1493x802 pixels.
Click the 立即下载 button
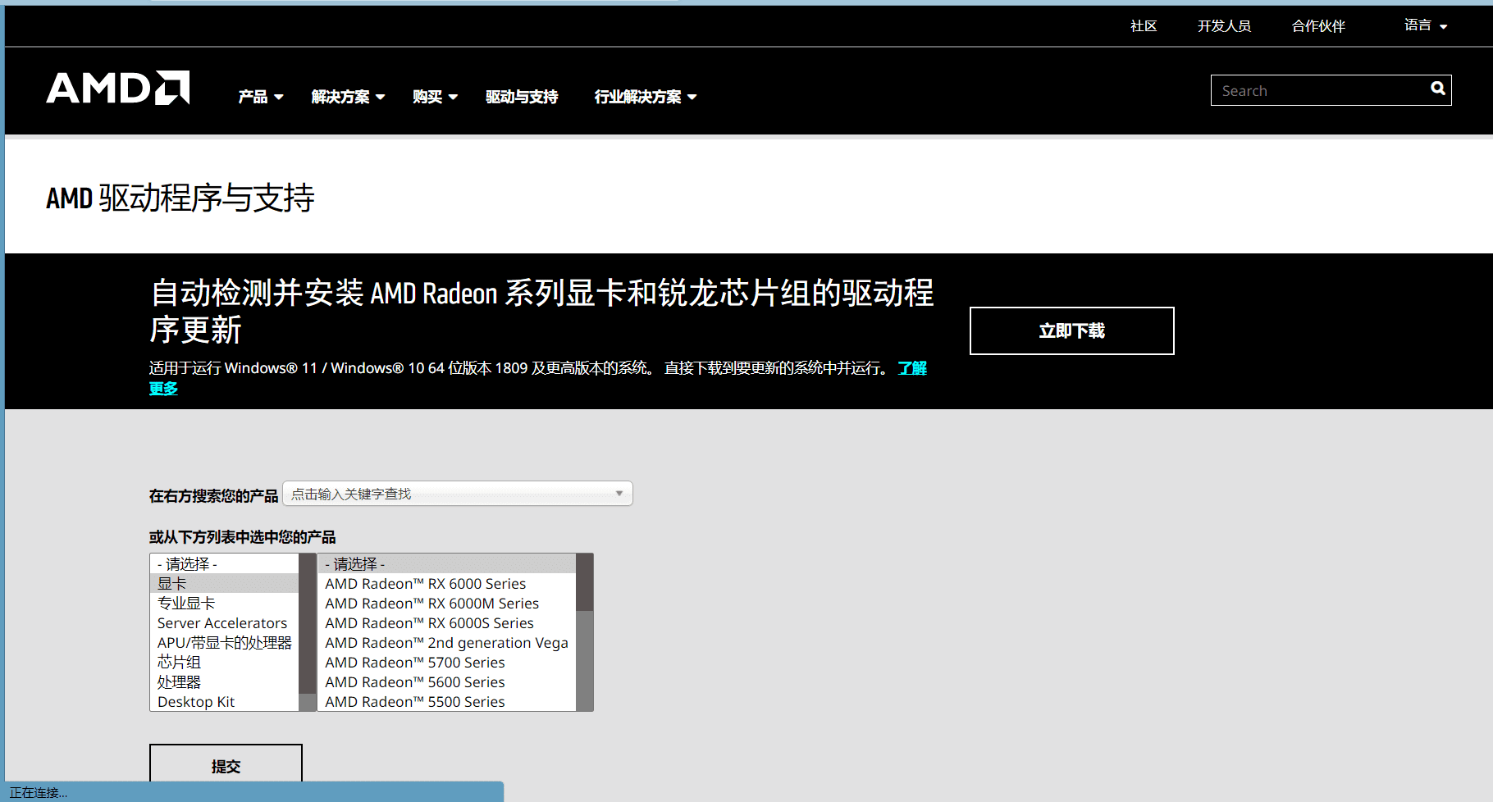tap(1071, 330)
